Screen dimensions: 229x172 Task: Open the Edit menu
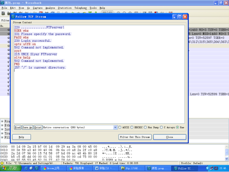[13, 8]
